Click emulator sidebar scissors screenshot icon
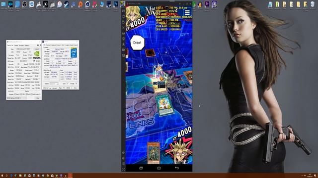 [x=124, y=28]
